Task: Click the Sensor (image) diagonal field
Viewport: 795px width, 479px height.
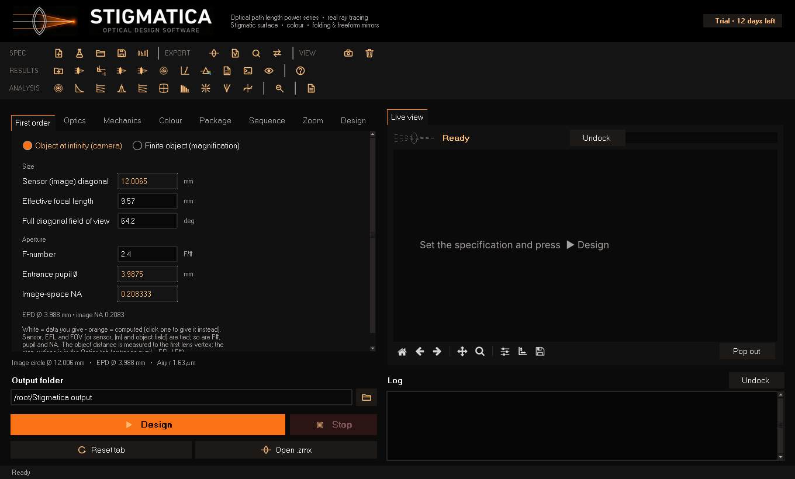Action: [x=147, y=181]
